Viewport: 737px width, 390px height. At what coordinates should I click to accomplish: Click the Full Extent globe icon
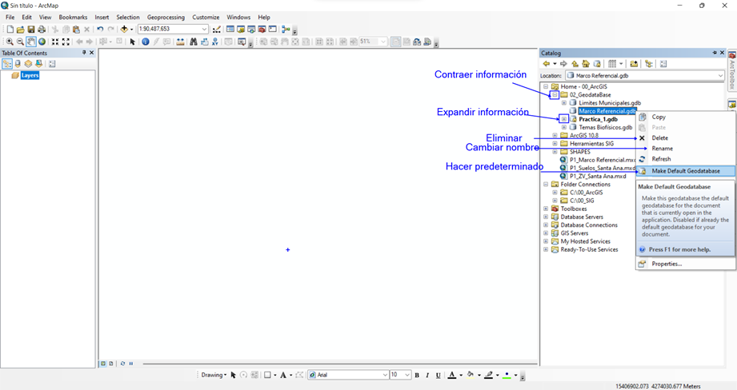(x=42, y=42)
